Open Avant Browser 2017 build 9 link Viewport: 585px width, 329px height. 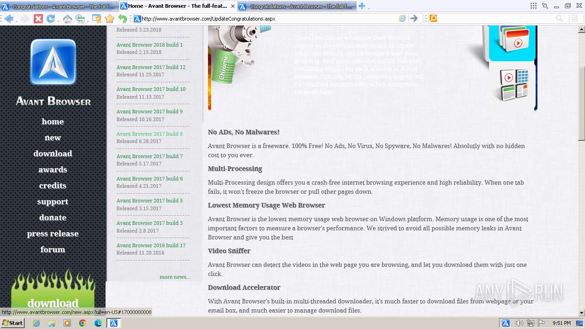pyautogui.click(x=149, y=111)
